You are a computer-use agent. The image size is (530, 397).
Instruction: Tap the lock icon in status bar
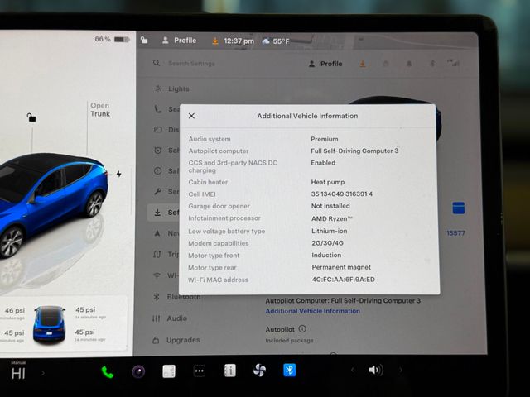coord(144,40)
